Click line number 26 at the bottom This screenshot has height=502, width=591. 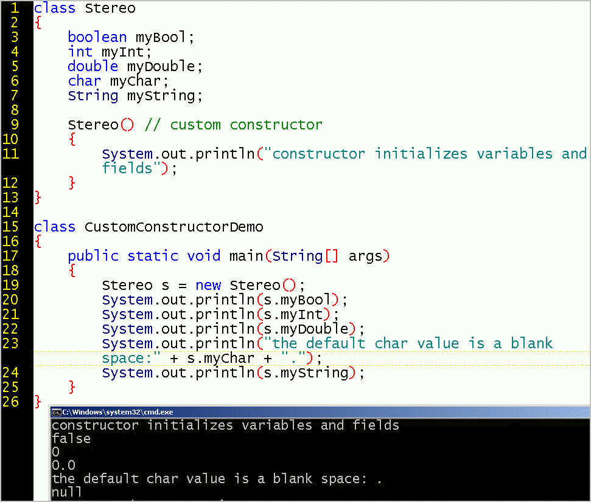coord(10,402)
